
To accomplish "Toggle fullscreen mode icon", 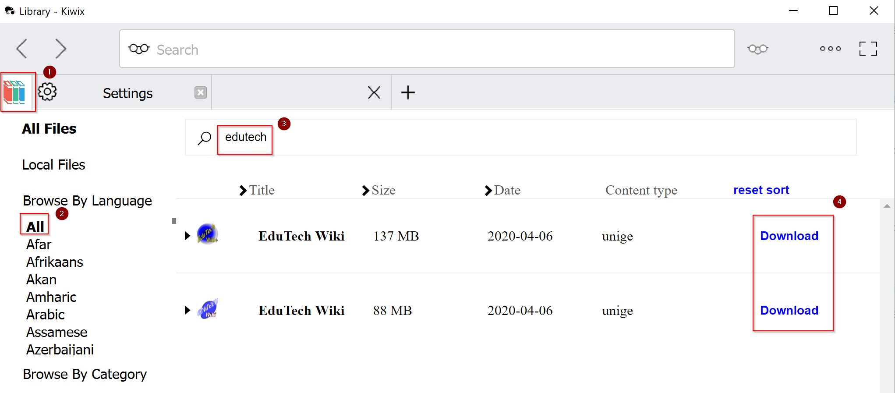I will [868, 49].
